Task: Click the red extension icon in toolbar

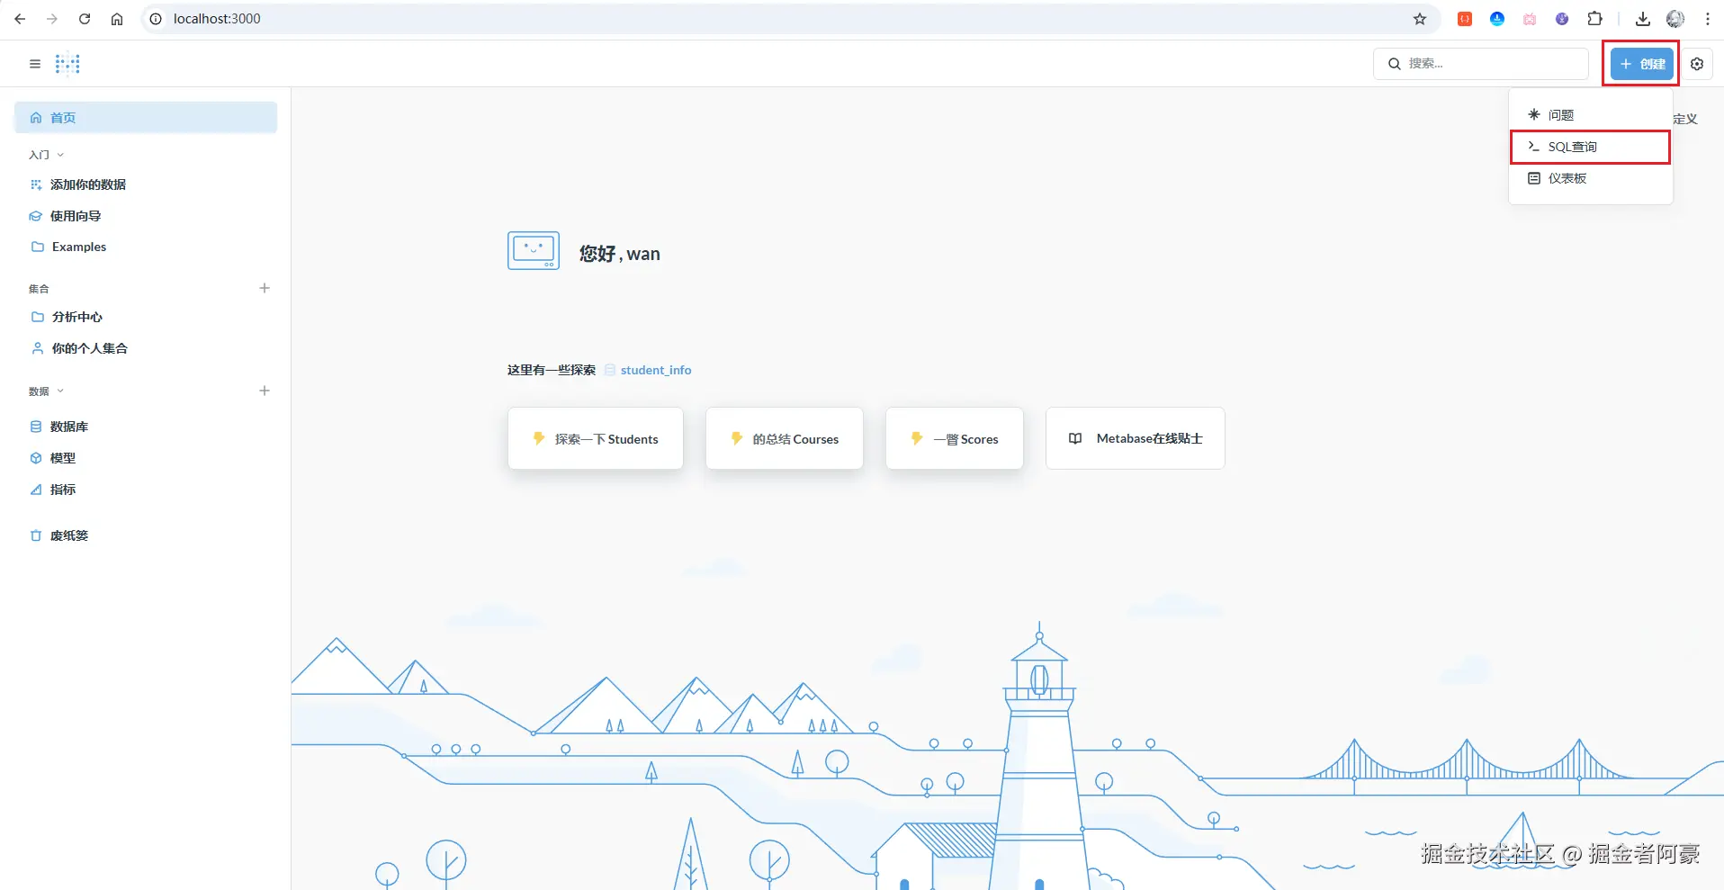Action: click(1465, 19)
